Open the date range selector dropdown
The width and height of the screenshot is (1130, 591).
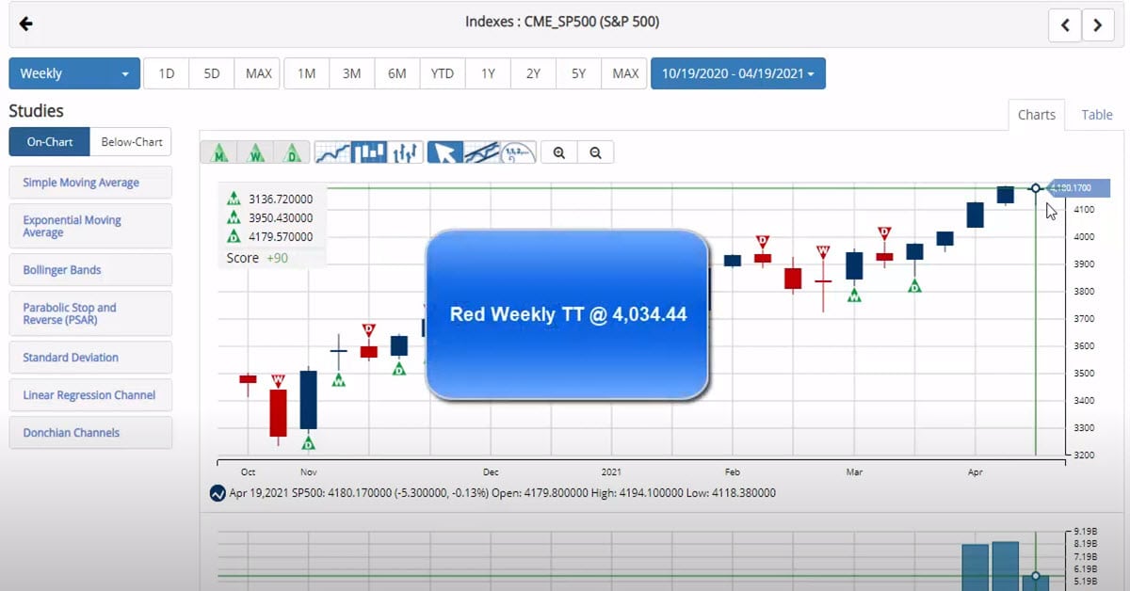[738, 72]
